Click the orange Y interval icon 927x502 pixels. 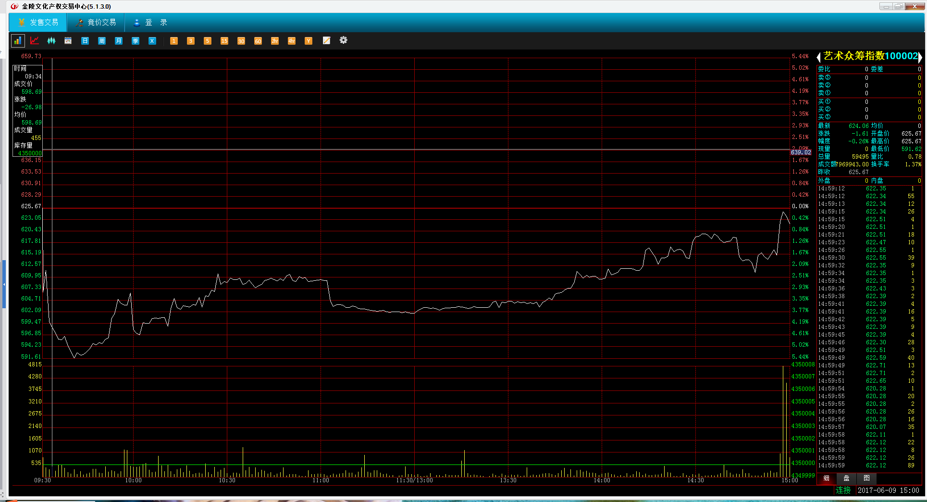(309, 41)
